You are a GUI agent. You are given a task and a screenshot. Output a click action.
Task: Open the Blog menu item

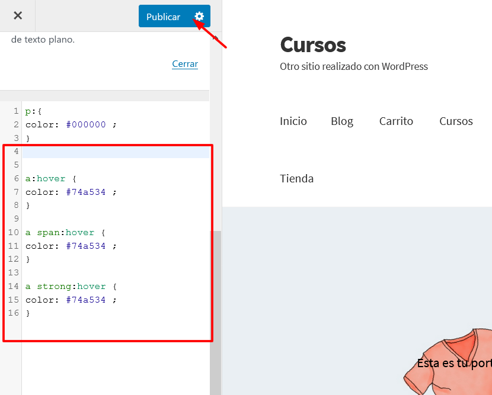point(342,121)
